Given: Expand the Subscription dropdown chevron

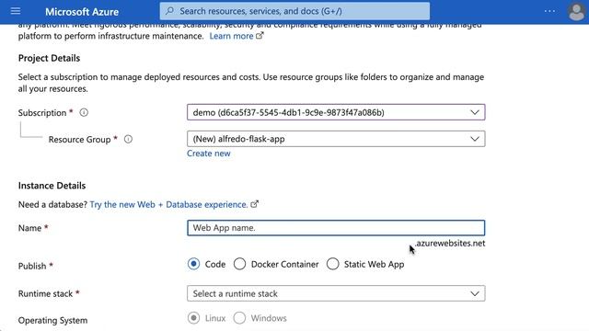Looking at the screenshot, I should pyautogui.click(x=475, y=112).
